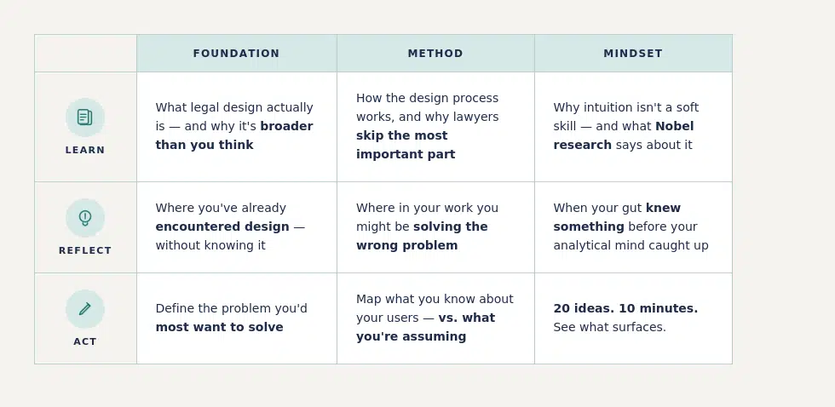
Task: Click the Reflect lightbulb icon
Action: (x=85, y=218)
